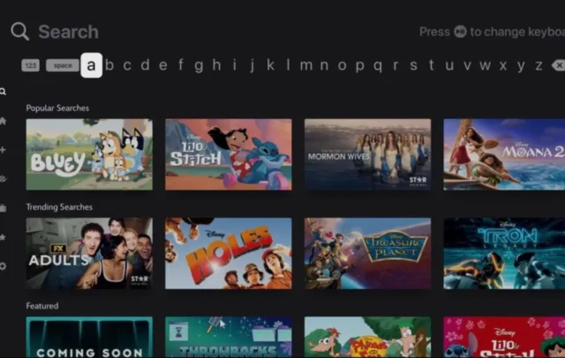Select letter e on the keyboard row
The image size is (565, 358).
tap(162, 66)
